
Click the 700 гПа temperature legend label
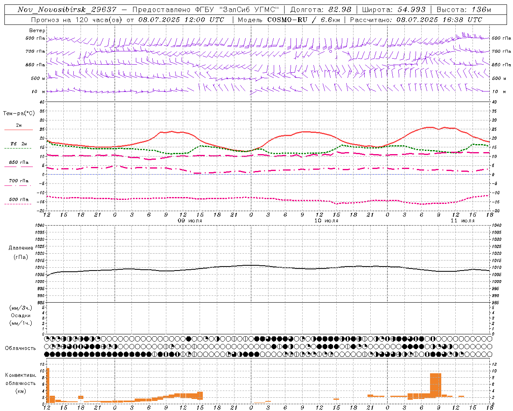(18, 181)
